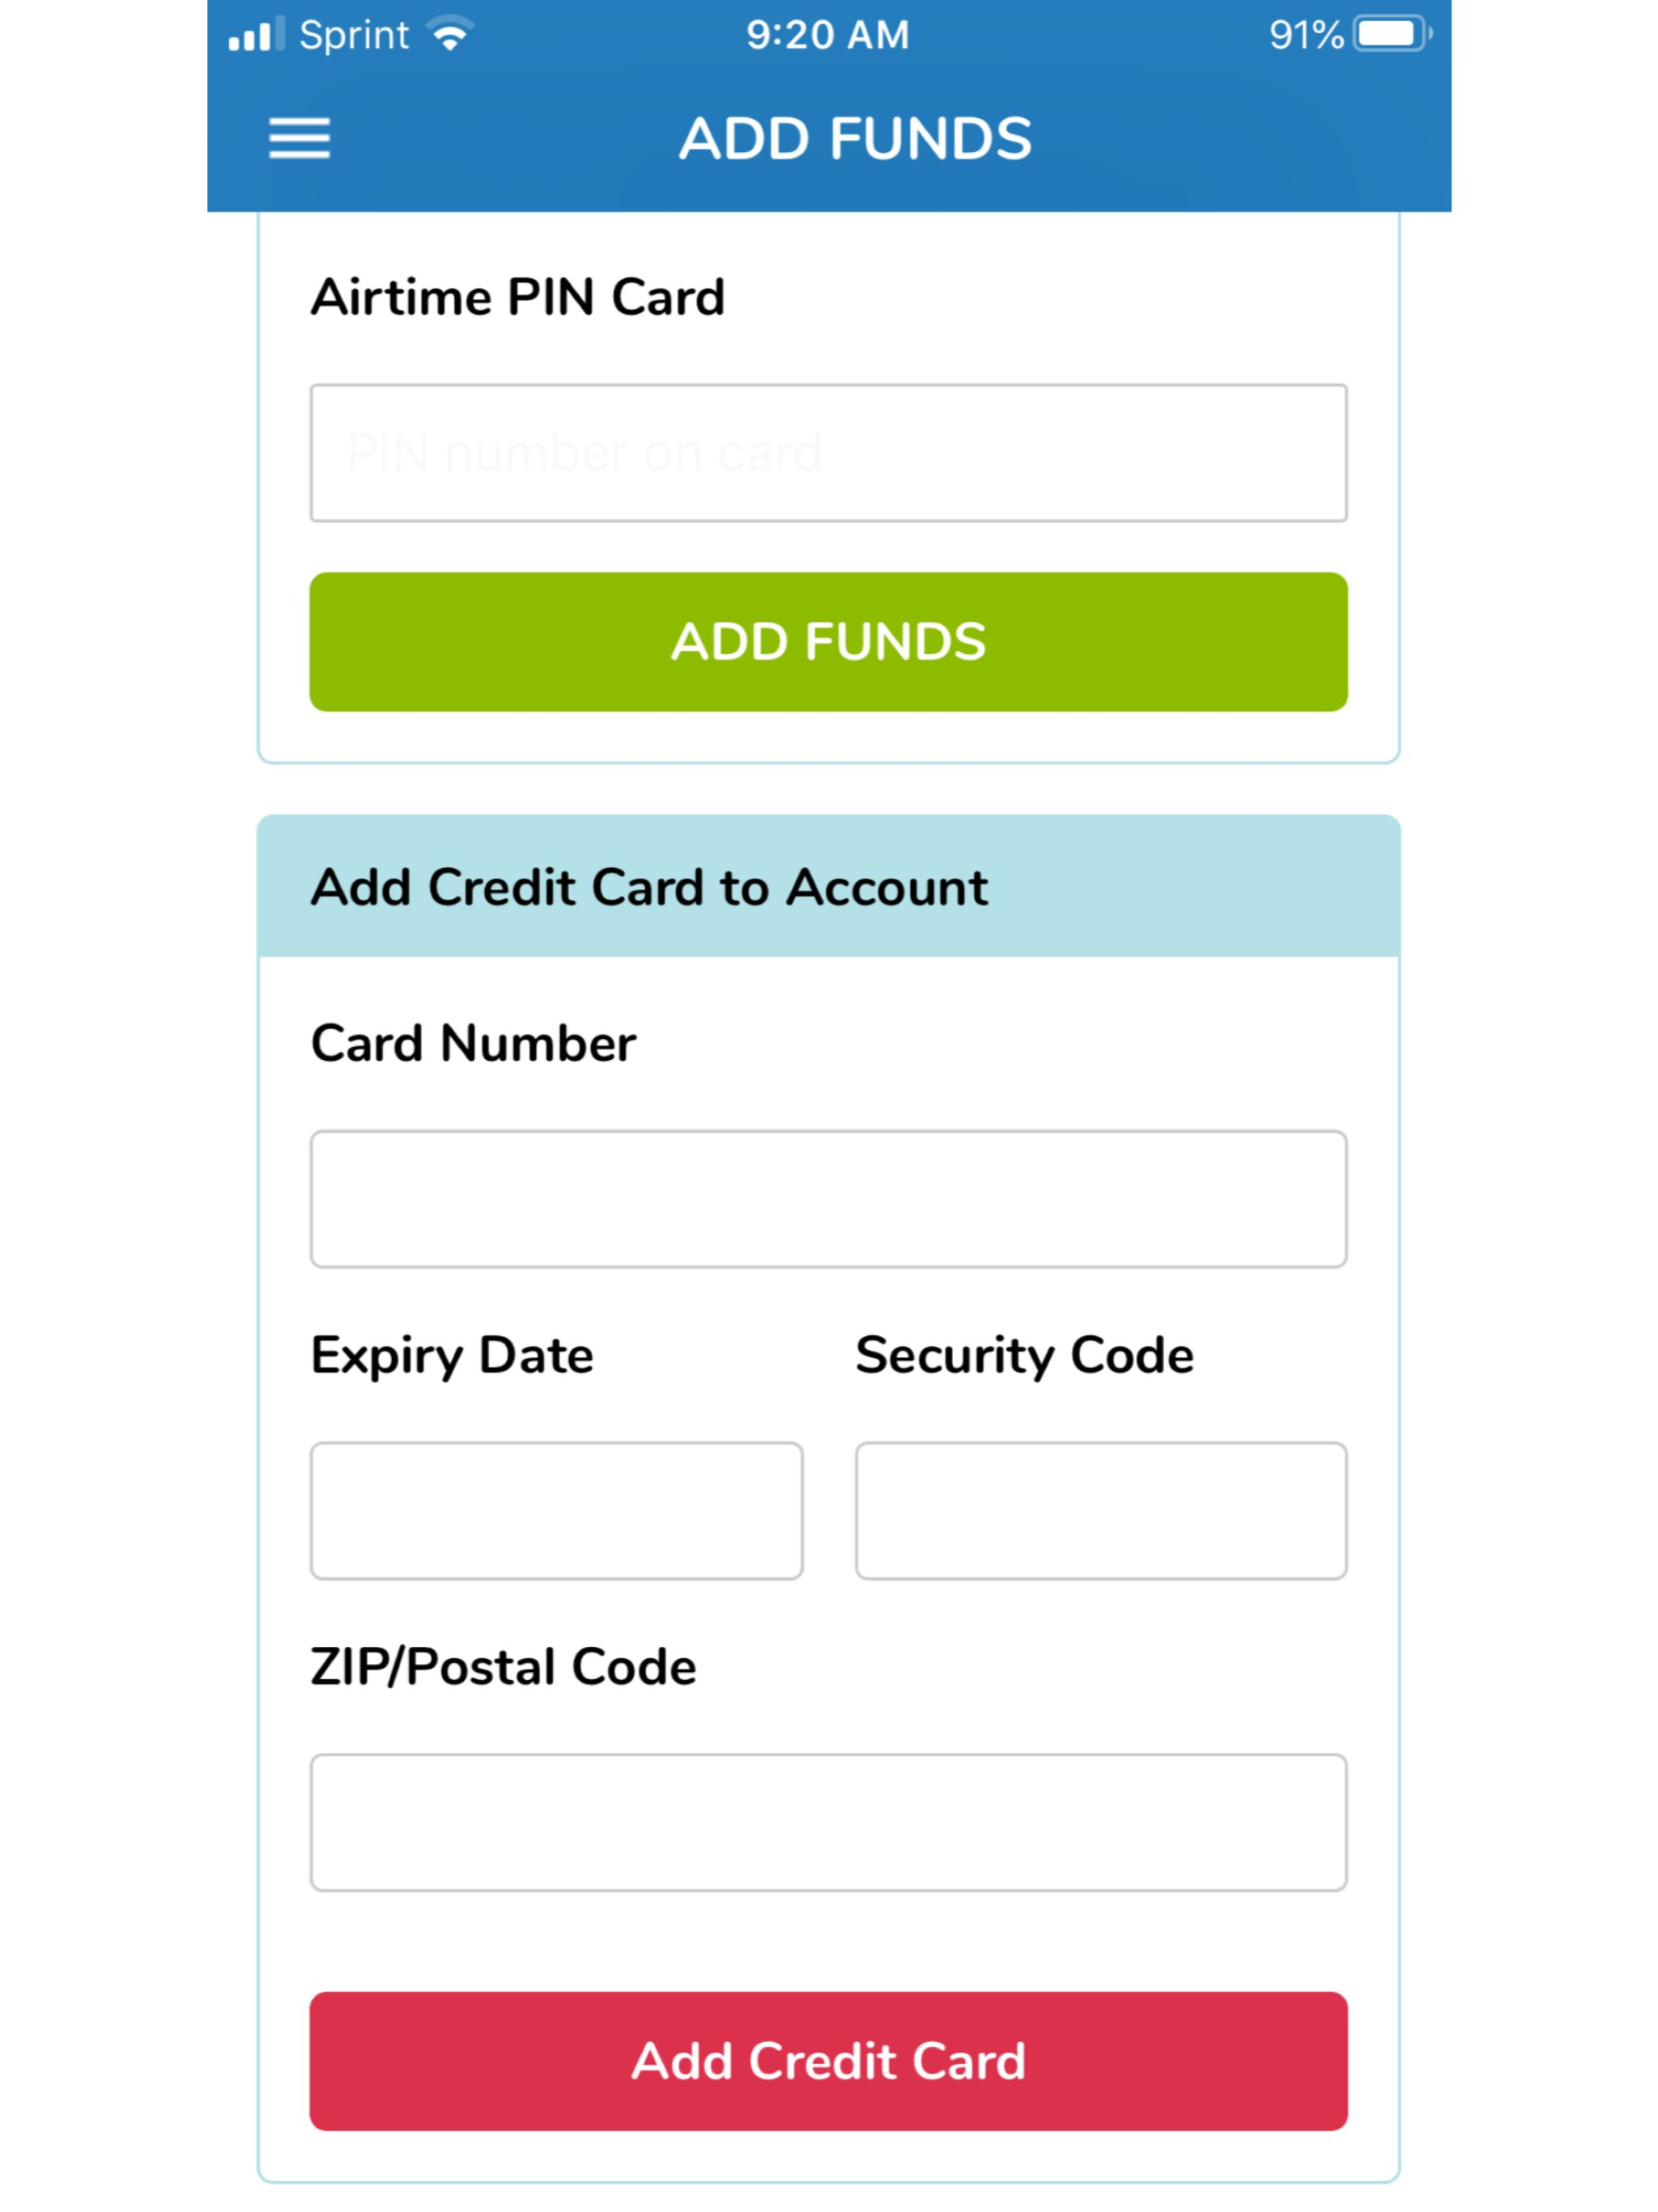The height and width of the screenshot is (2212, 1658).
Task: Tap the Expiry Date input field
Action: (x=556, y=1509)
